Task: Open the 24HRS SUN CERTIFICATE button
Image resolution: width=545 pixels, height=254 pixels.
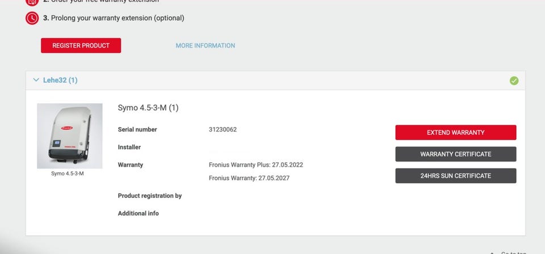Action: (456, 176)
